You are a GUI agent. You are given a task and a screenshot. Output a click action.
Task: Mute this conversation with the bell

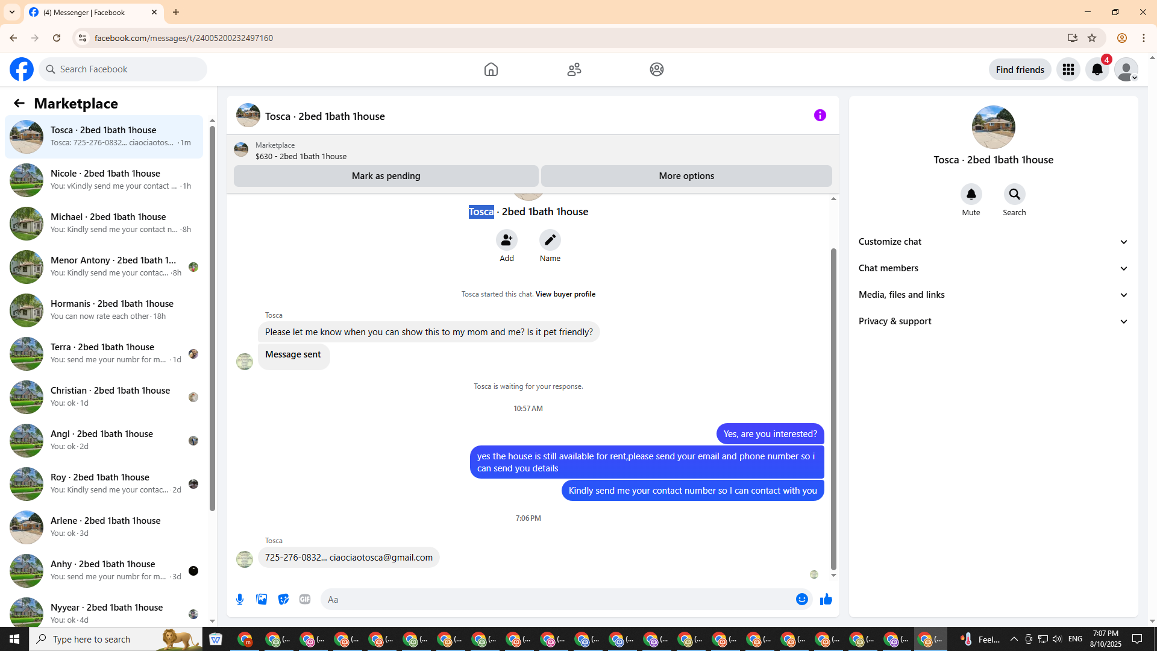click(971, 195)
